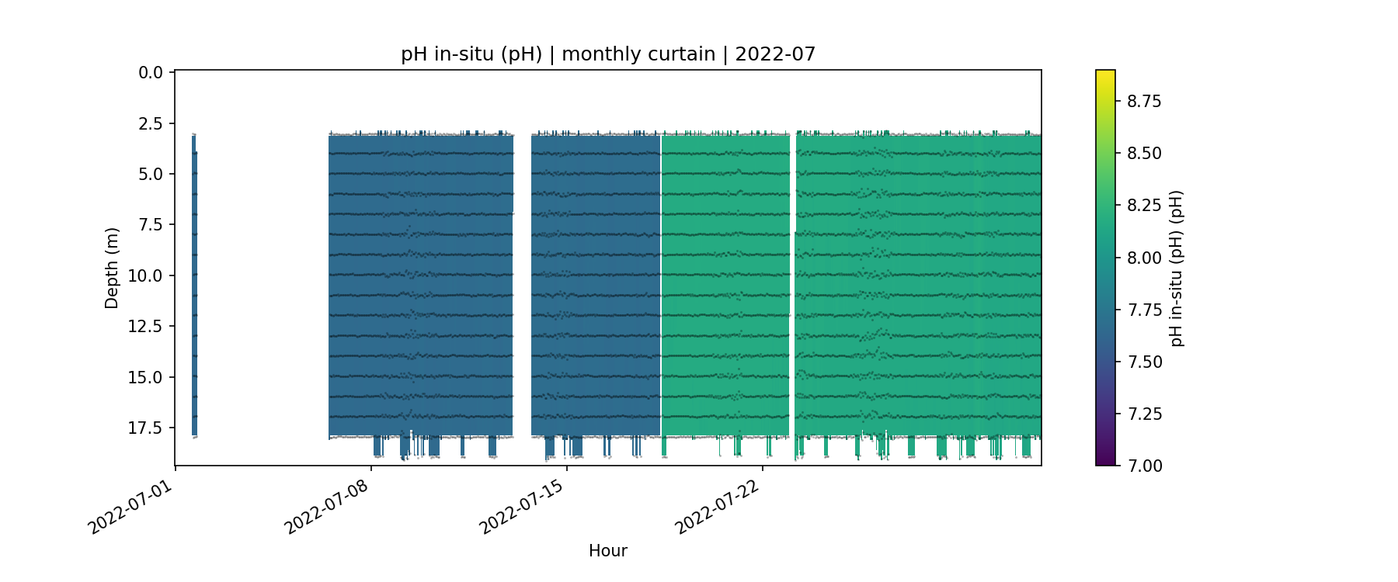Click the 0.0 depth tick label
This screenshot has width=1398, height=582.
(151, 73)
